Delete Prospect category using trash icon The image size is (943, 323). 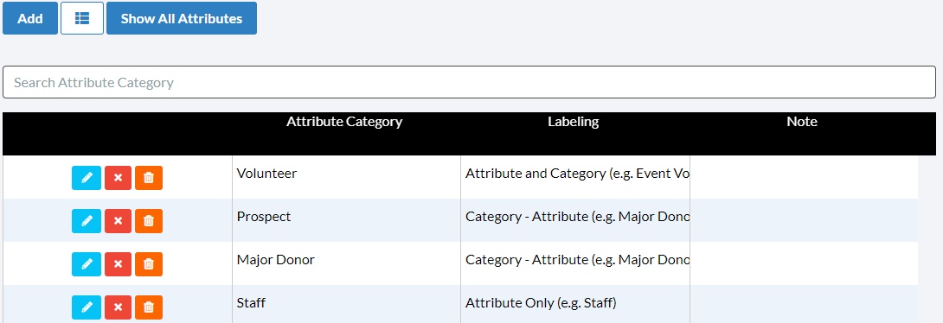(149, 221)
